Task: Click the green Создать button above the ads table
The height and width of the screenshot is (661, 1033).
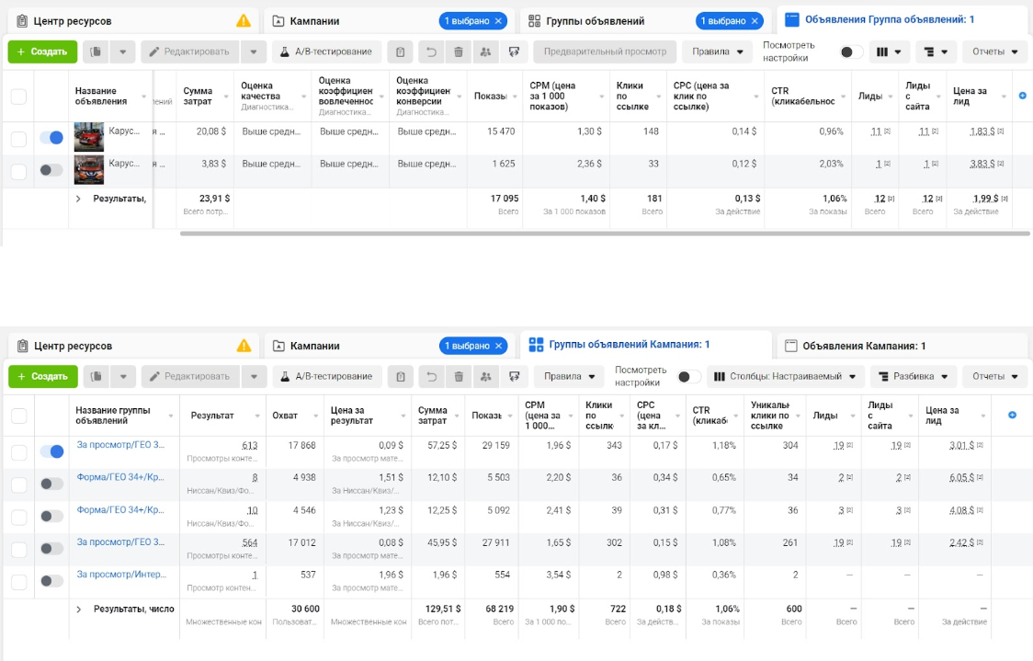Action: pyautogui.click(x=42, y=51)
